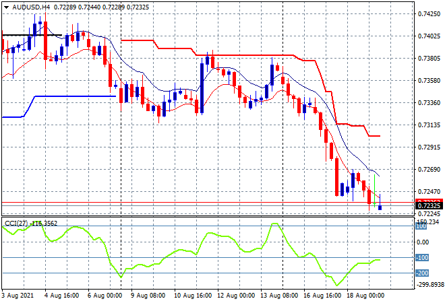This screenshot has width=445, height=303.
Task: Click the current price tag 0.72325
Action: click(x=429, y=205)
